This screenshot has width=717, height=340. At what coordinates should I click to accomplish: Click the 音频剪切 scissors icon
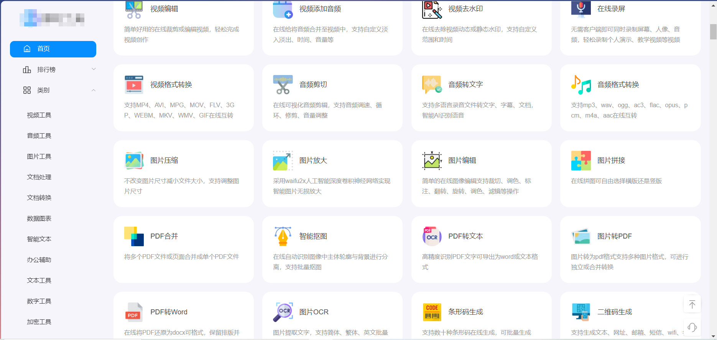[x=283, y=85]
